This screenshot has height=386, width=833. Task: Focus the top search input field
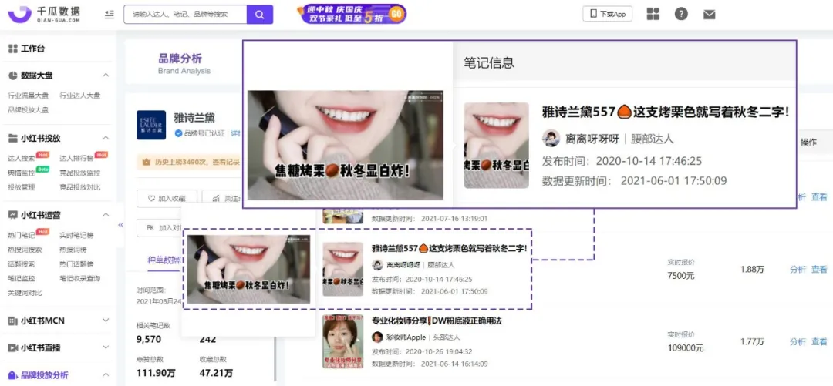(x=185, y=15)
